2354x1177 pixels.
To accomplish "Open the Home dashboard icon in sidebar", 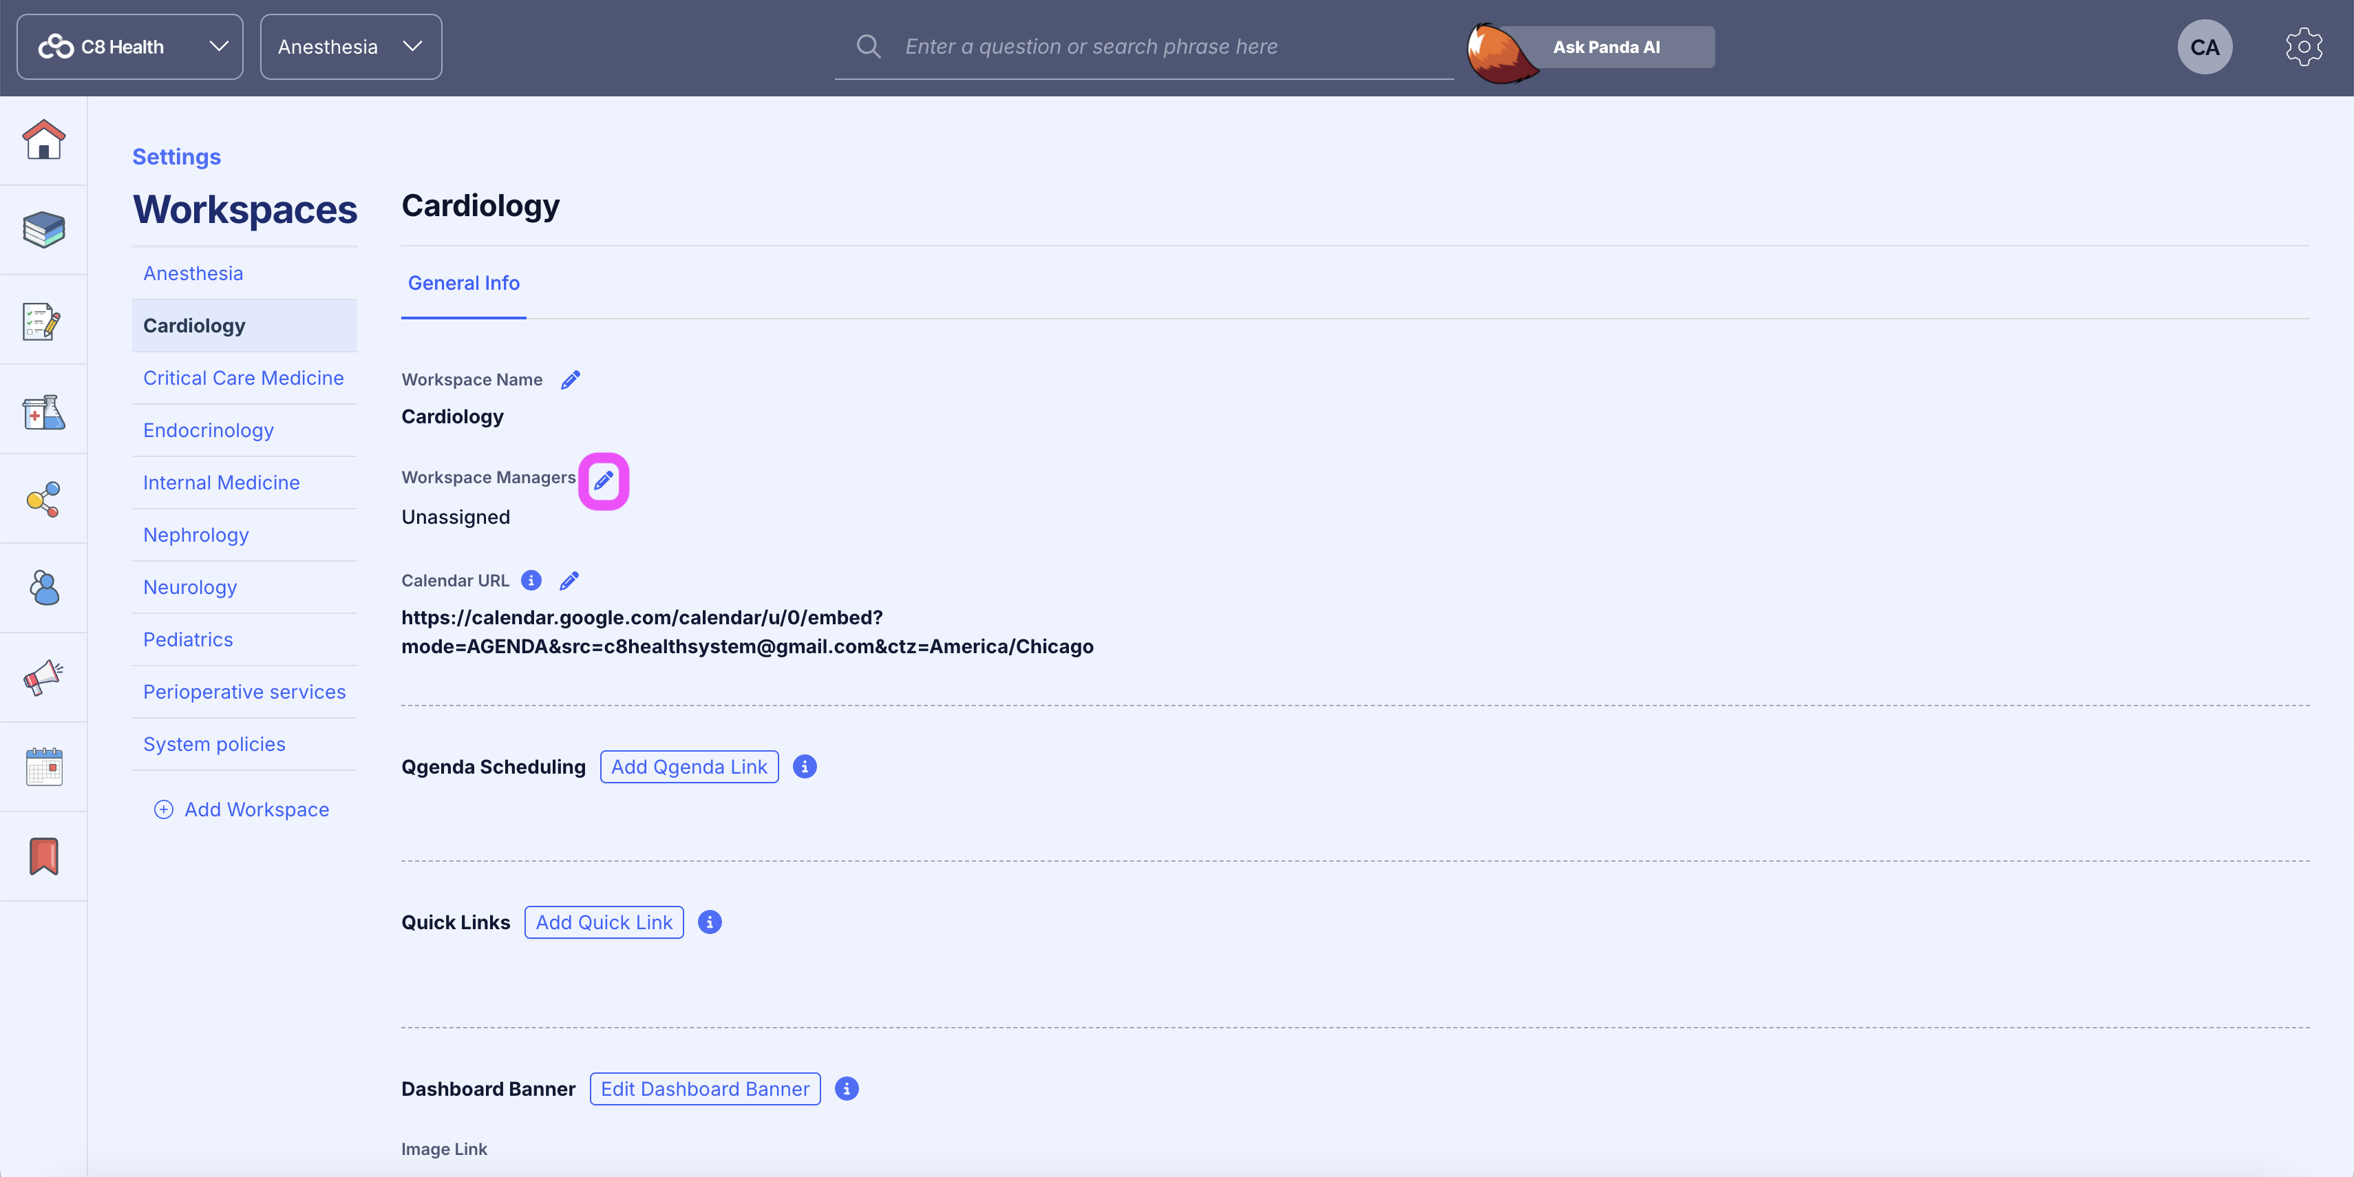I will [44, 140].
